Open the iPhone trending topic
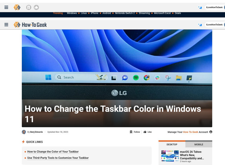Image resolution: width=225 pixels, height=165 pixels. [x=95, y=13]
